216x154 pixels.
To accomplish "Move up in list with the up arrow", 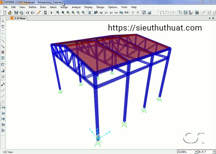I will (133, 13).
